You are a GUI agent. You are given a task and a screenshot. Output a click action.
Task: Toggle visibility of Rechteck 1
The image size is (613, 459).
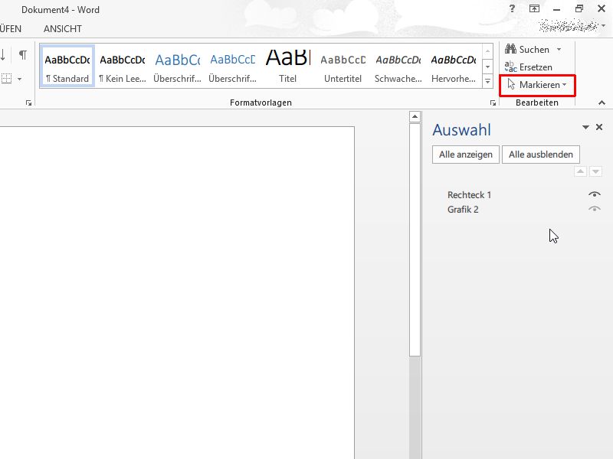point(595,194)
